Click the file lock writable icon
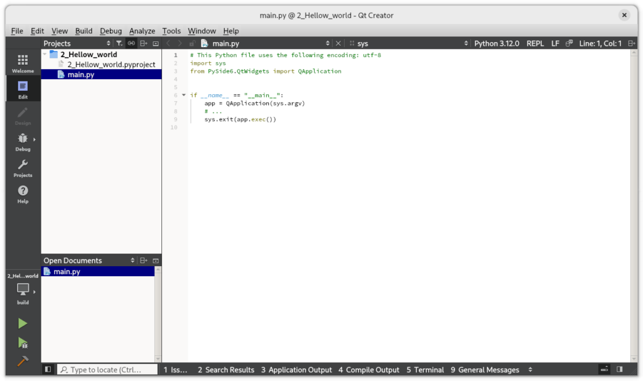 pos(192,43)
